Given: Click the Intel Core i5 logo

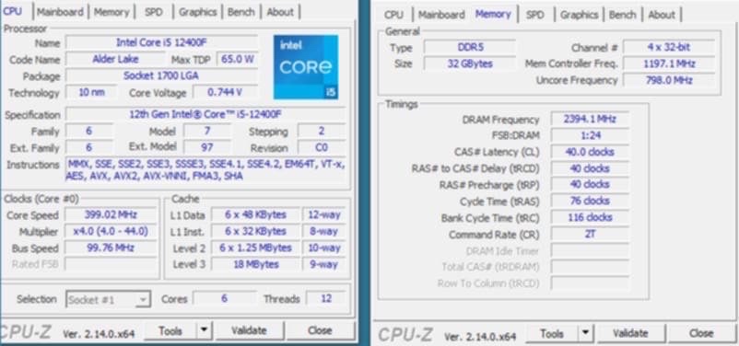Looking at the screenshot, I should point(306,67).
